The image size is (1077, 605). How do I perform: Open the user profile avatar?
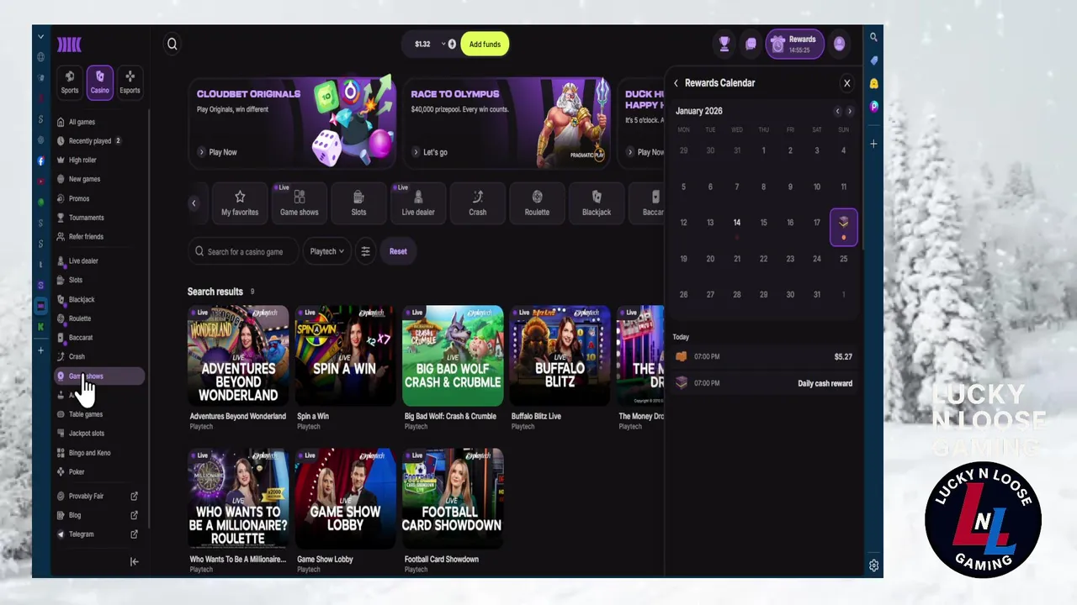(839, 45)
